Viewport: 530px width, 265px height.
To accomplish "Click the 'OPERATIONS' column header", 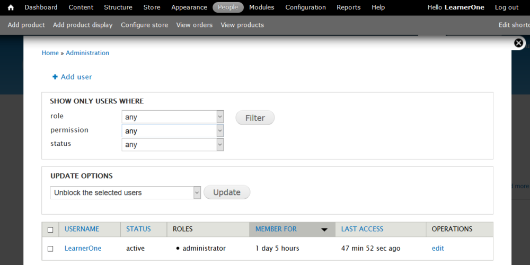I will click(x=452, y=229).
